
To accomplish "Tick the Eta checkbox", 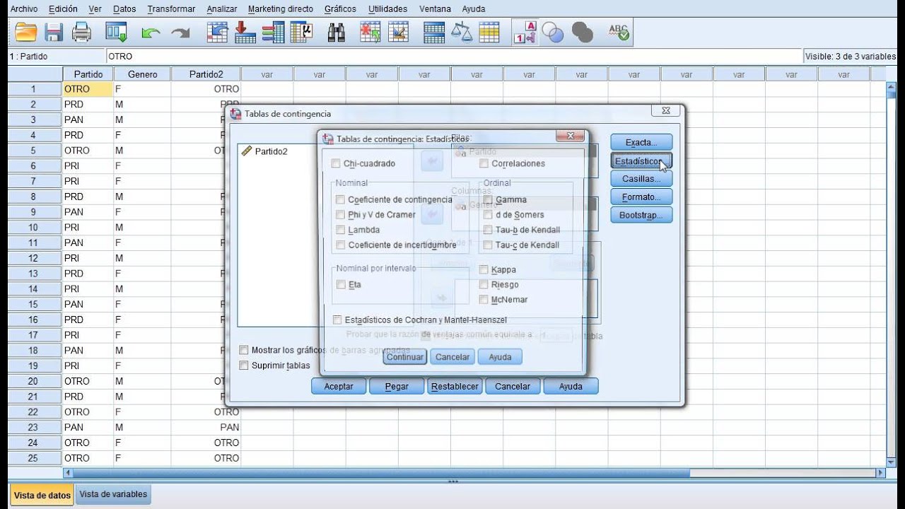I will (x=341, y=284).
